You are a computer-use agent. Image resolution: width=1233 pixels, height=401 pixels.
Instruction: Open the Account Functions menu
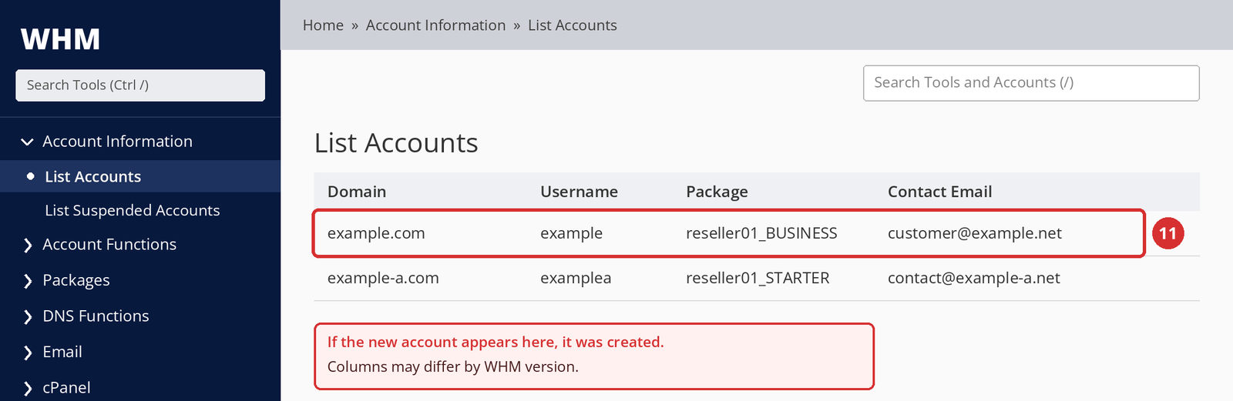click(x=109, y=245)
